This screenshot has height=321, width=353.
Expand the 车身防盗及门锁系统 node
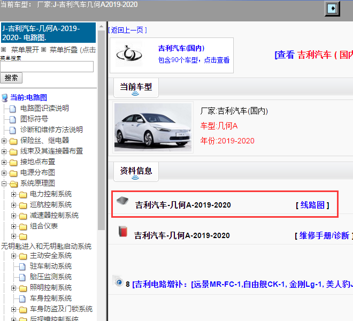13,309
